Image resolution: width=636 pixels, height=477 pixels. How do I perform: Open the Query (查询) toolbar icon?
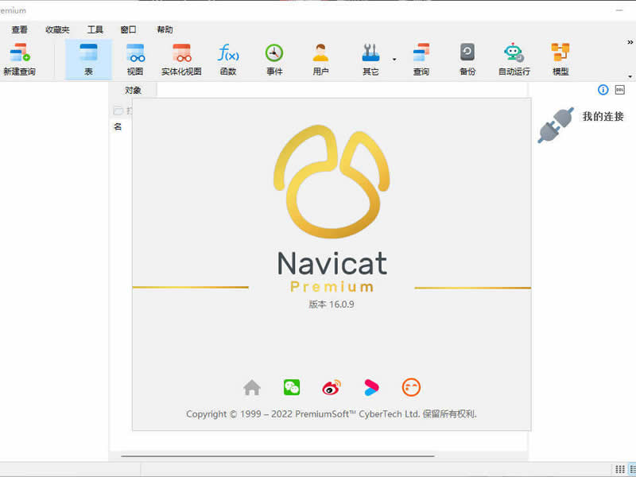click(421, 60)
